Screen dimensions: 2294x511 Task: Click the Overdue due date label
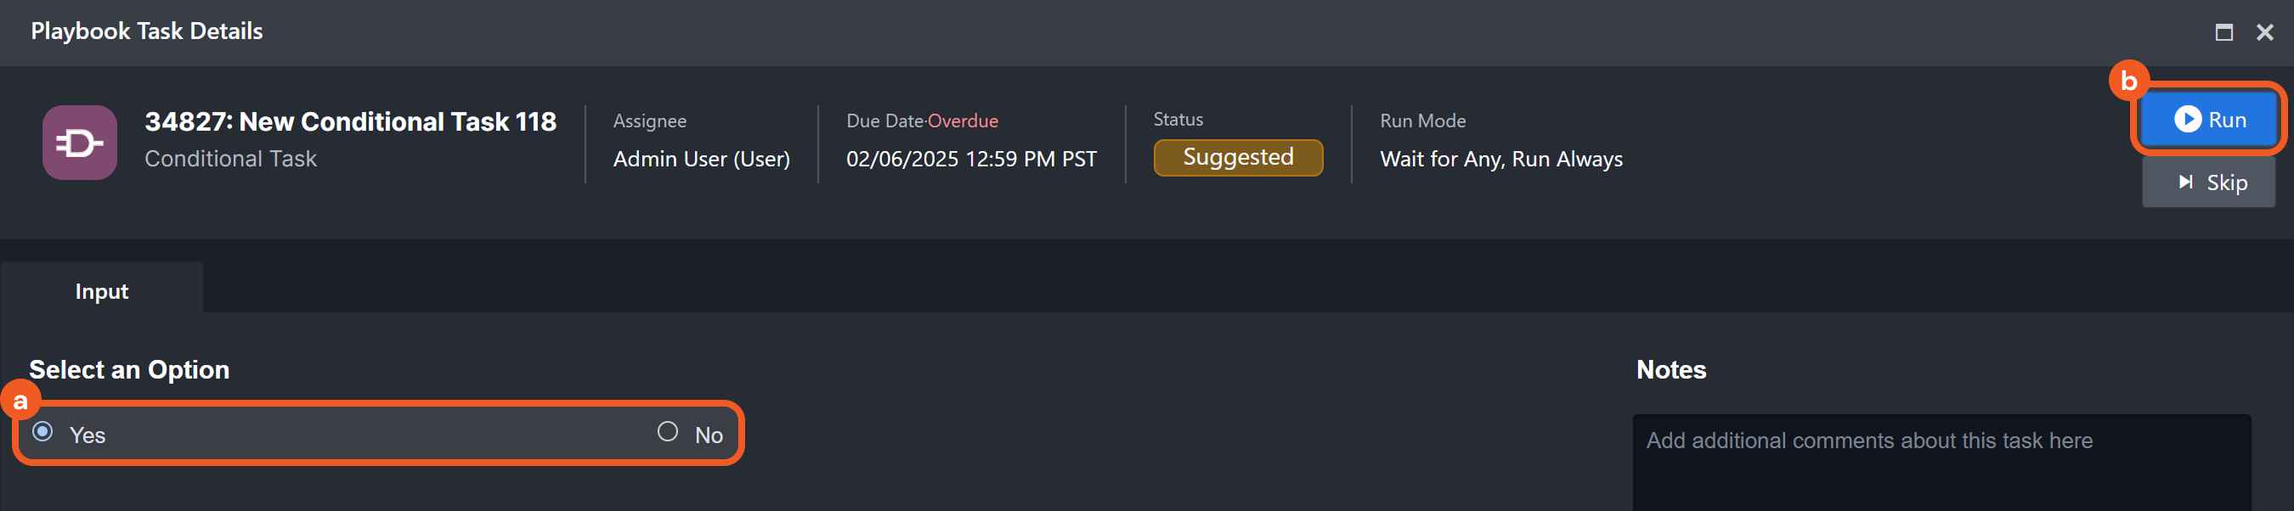(x=964, y=121)
